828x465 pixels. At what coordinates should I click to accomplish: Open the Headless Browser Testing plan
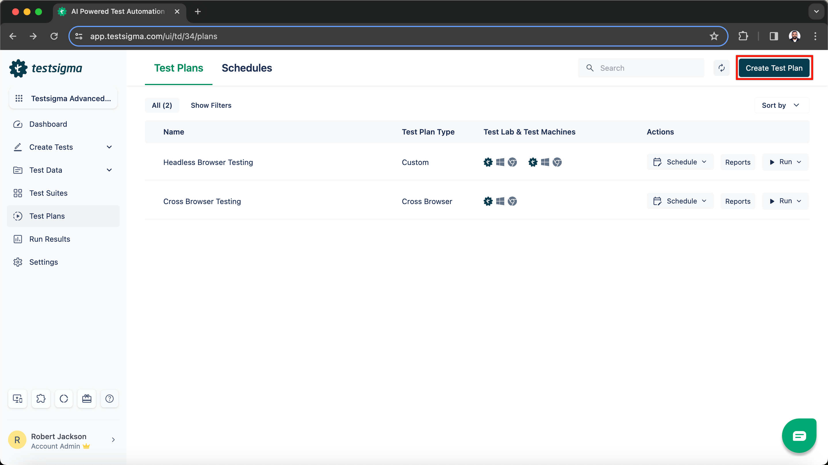(x=208, y=162)
